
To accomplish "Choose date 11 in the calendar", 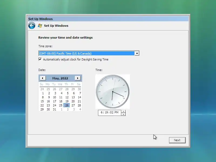I will pos(61,97).
